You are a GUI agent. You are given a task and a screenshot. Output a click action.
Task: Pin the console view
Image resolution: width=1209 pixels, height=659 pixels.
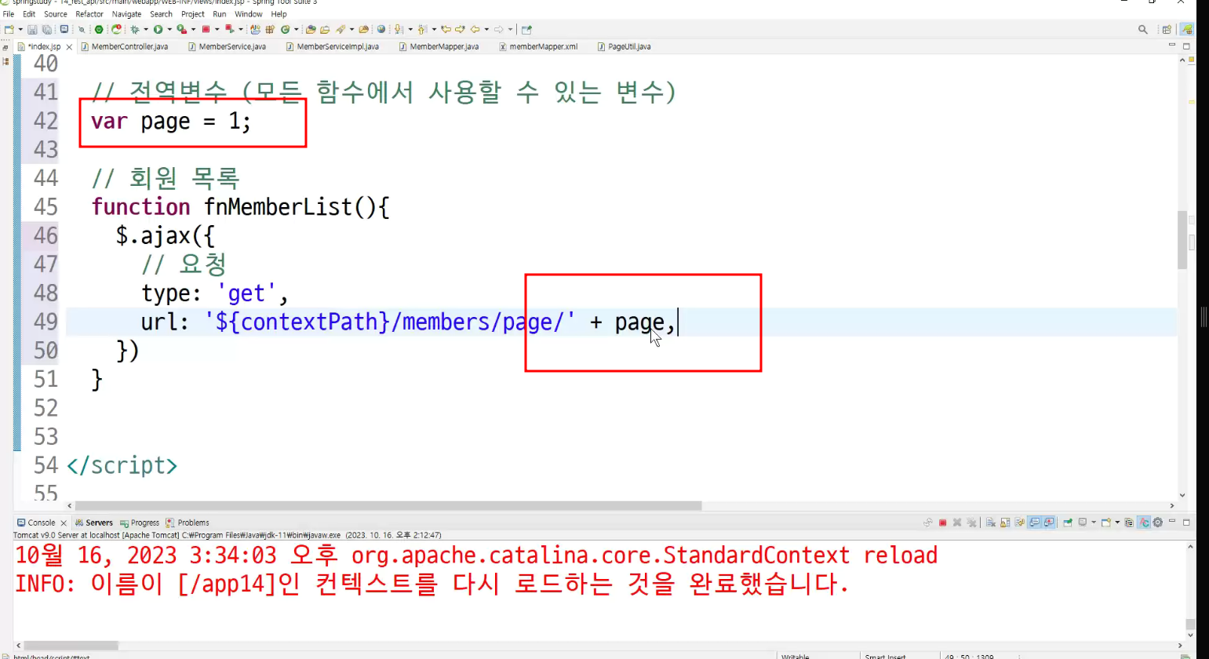[x=1069, y=522]
